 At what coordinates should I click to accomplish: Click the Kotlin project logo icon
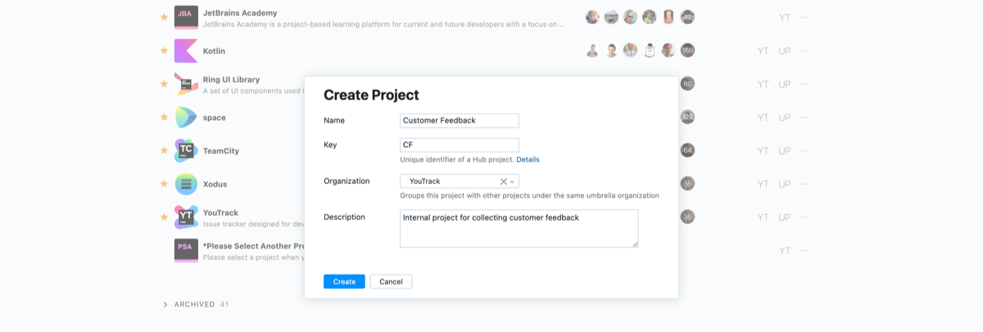[186, 51]
